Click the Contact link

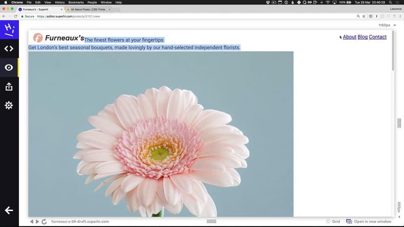[x=378, y=37]
